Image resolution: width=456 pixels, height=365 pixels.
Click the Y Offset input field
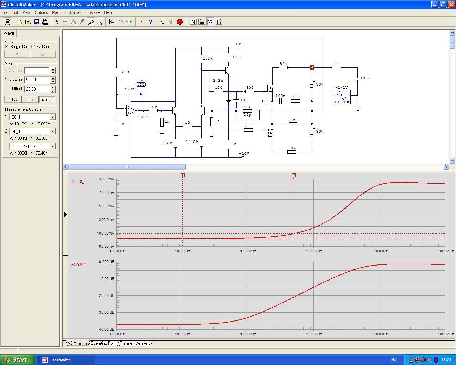pyautogui.click(x=37, y=89)
